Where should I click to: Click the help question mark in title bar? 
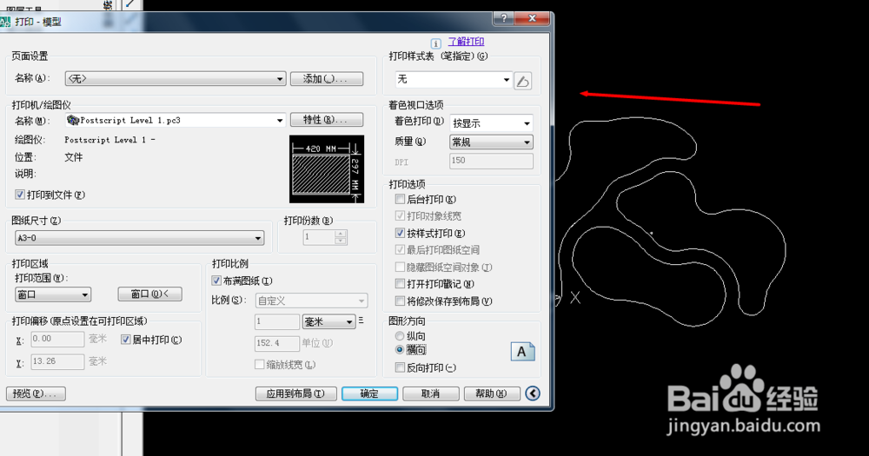(x=503, y=18)
